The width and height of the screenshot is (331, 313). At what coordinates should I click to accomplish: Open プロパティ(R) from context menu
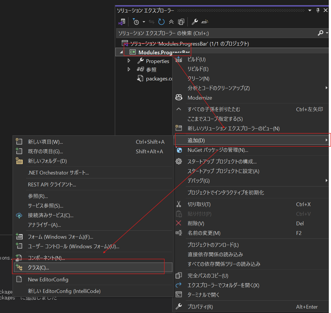coord(251,307)
